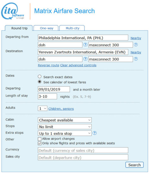Select the Search exact dates radio button

coord(39,77)
